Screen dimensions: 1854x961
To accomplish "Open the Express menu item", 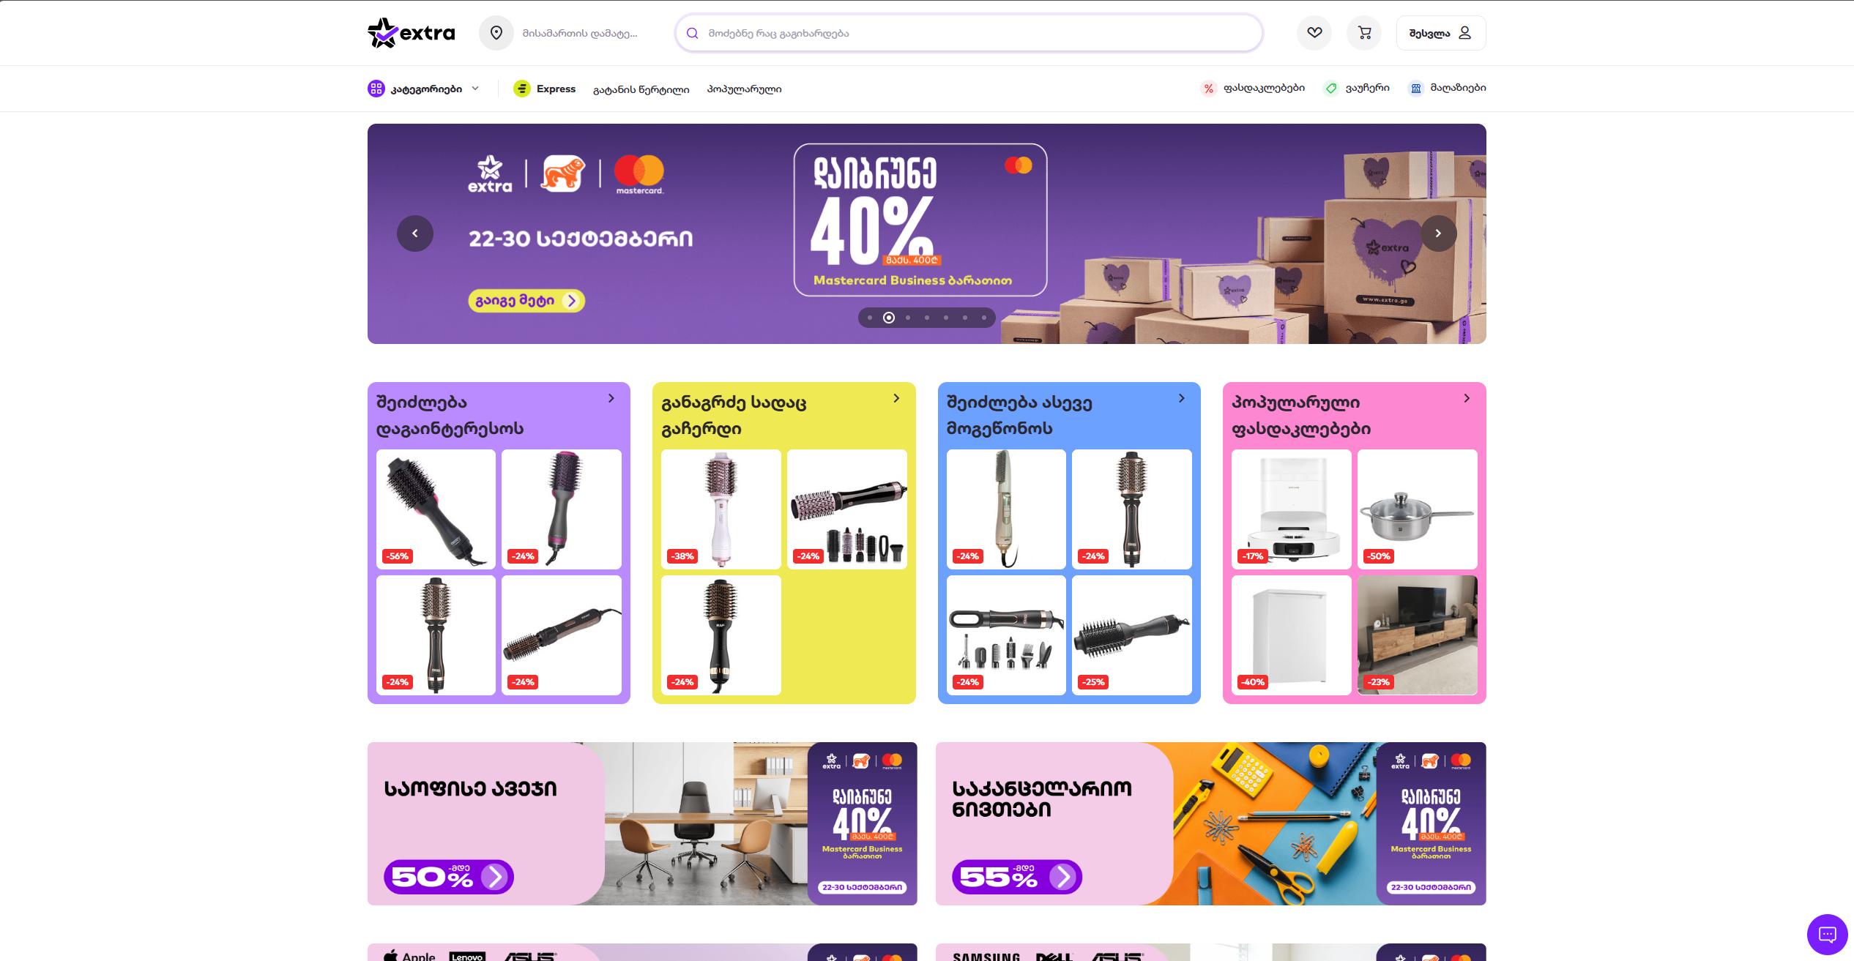I will (x=545, y=89).
